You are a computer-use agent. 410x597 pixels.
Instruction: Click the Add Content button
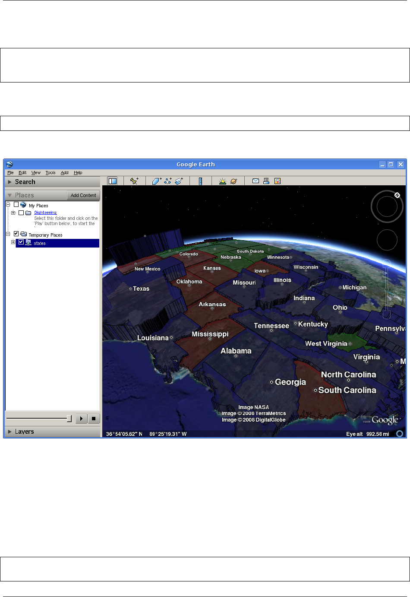tap(83, 195)
